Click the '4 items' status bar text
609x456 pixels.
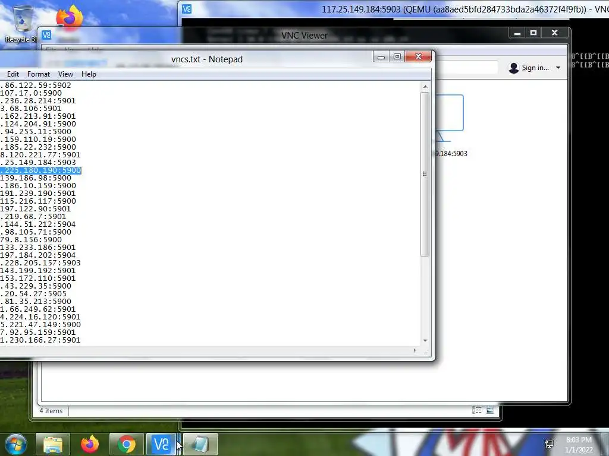pyautogui.click(x=51, y=411)
